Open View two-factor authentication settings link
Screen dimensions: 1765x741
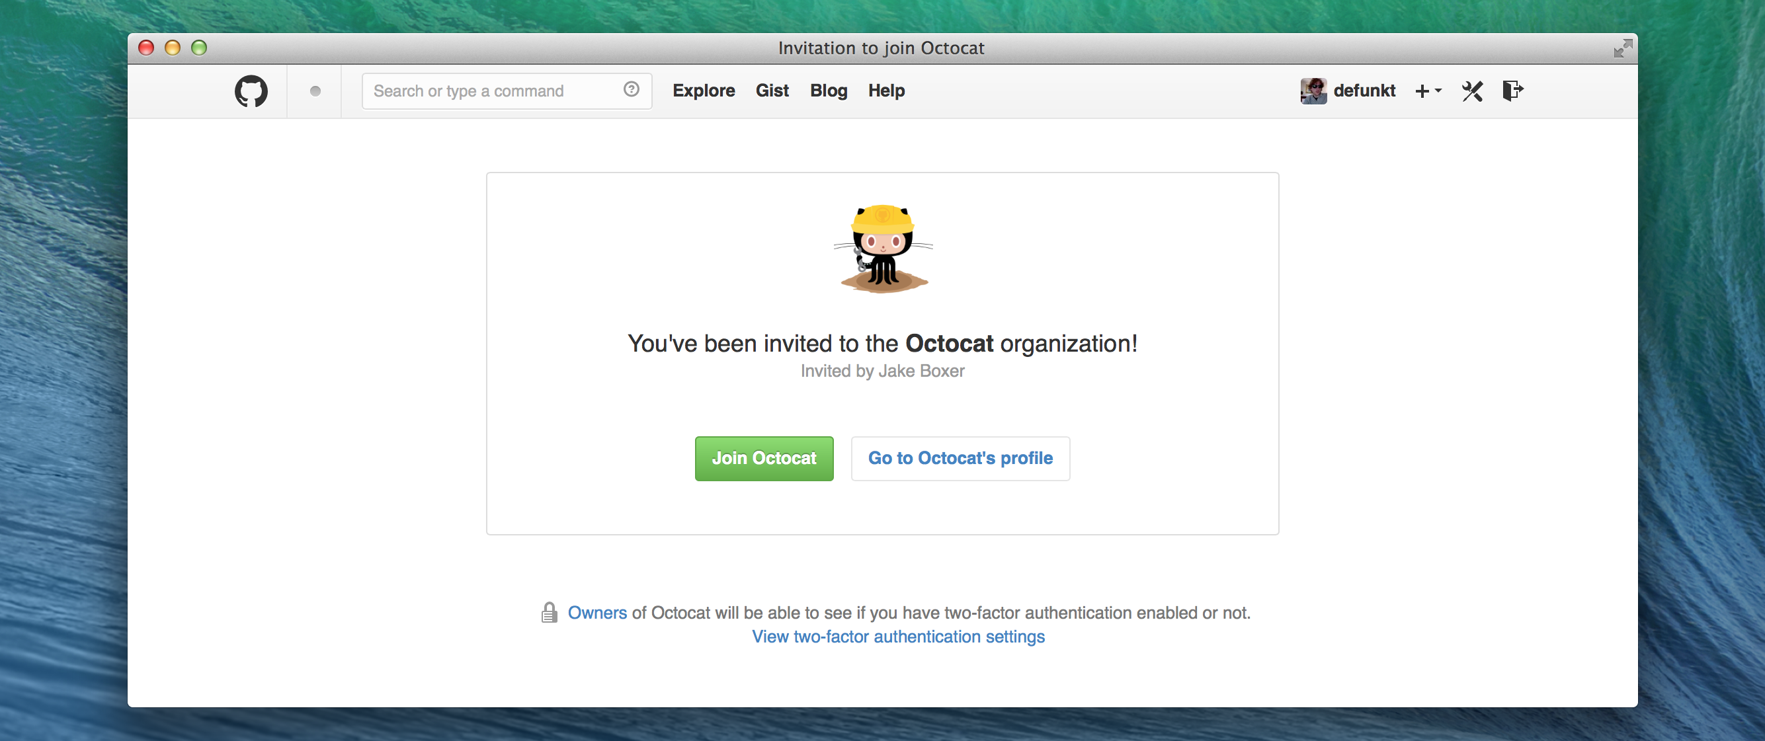(x=897, y=637)
